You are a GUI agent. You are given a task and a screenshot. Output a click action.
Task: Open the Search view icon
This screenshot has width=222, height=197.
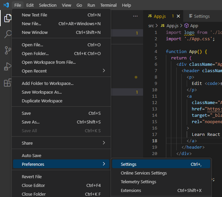coord(8,34)
